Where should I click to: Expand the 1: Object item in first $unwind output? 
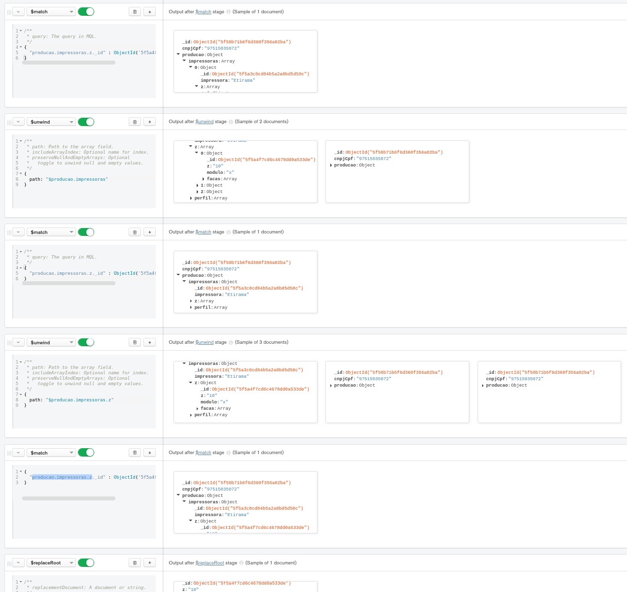pyautogui.click(x=198, y=186)
